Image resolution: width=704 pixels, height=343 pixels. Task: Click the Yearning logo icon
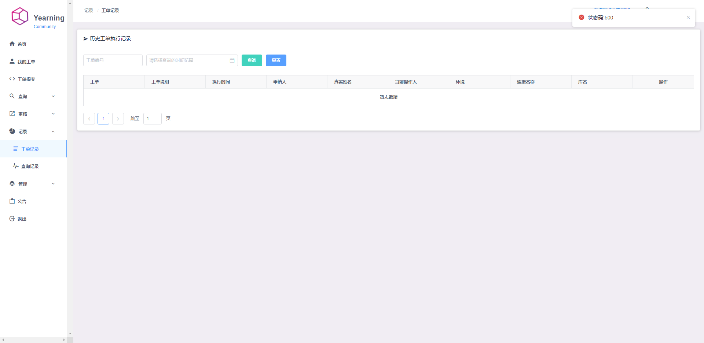coord(20,16)
